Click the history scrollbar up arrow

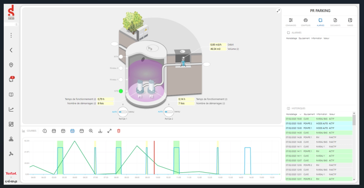point(354,113)
